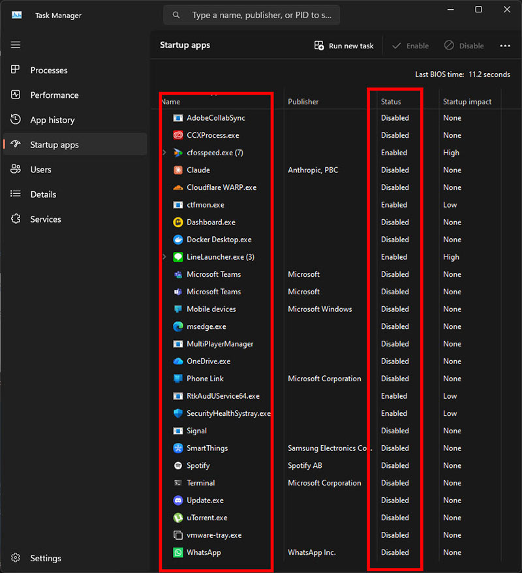This screenshot has height=573, width=522.
Task: Expand the cfosspeed.exe (7) group
Action: click(x=164, y=152)
